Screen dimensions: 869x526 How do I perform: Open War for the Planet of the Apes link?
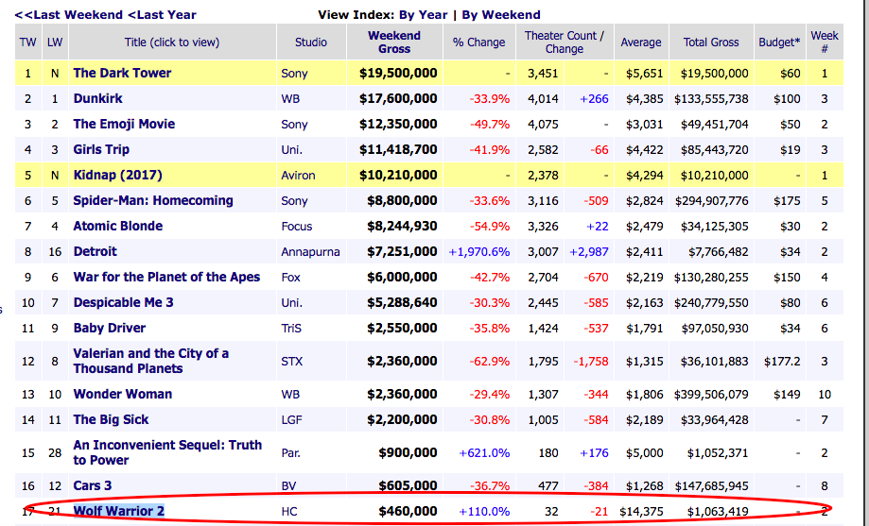pos(166,277)
